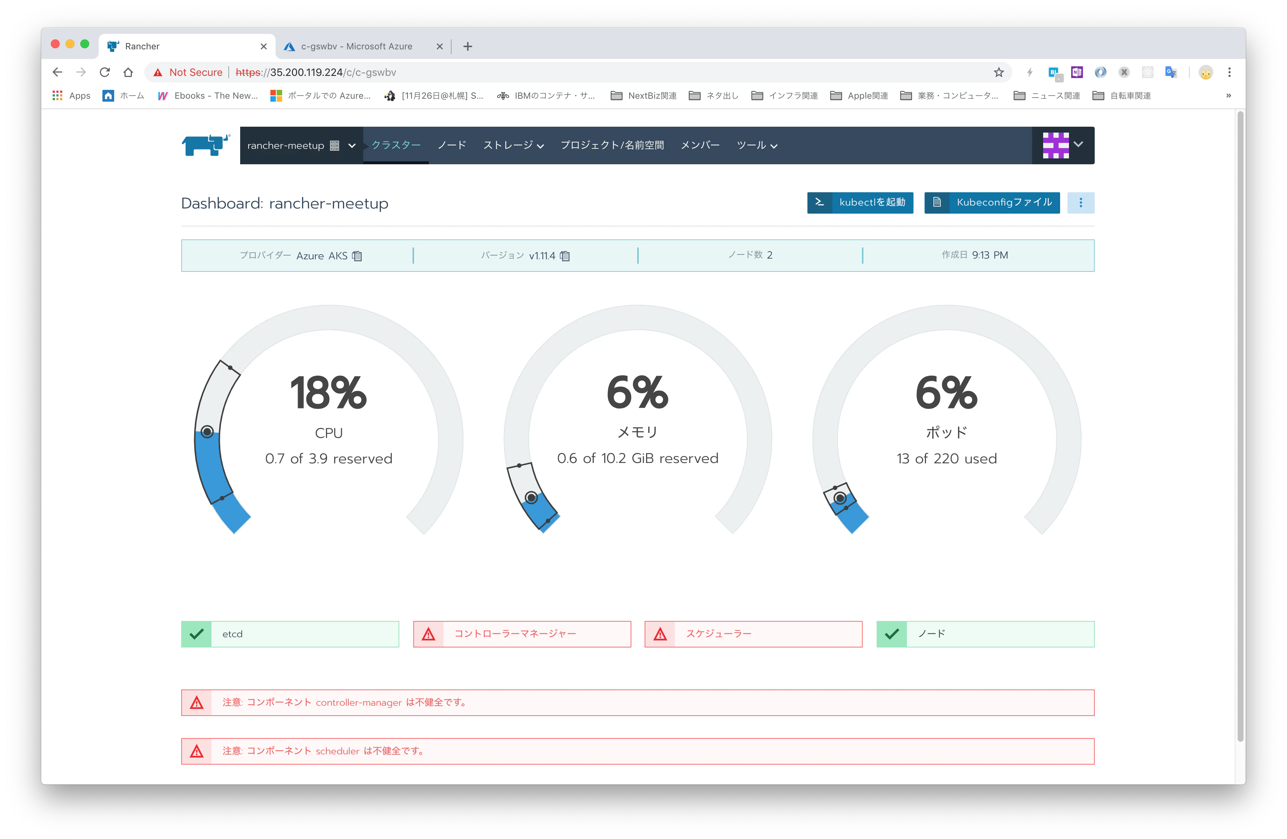This screenshot has height=839, width=1287.
Task: Open the Chrome three-dot menu
Action: coord(1229,73)
